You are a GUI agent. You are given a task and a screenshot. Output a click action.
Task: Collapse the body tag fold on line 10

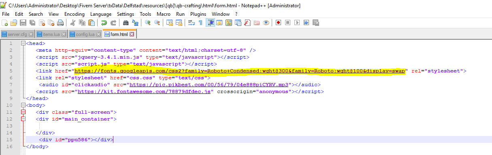(23, 105)
